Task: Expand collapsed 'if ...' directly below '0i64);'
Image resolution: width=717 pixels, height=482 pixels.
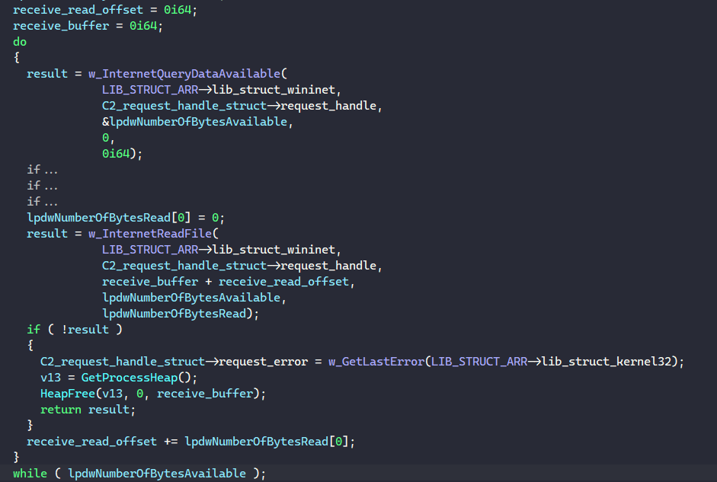Action: coord(42,170)
